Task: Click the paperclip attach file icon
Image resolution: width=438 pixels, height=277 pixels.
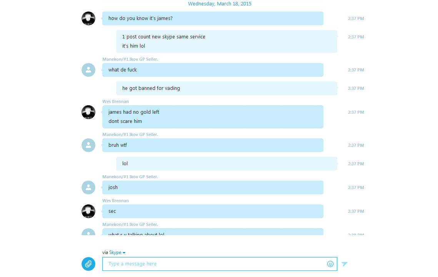Action: [x=88, y=264]
